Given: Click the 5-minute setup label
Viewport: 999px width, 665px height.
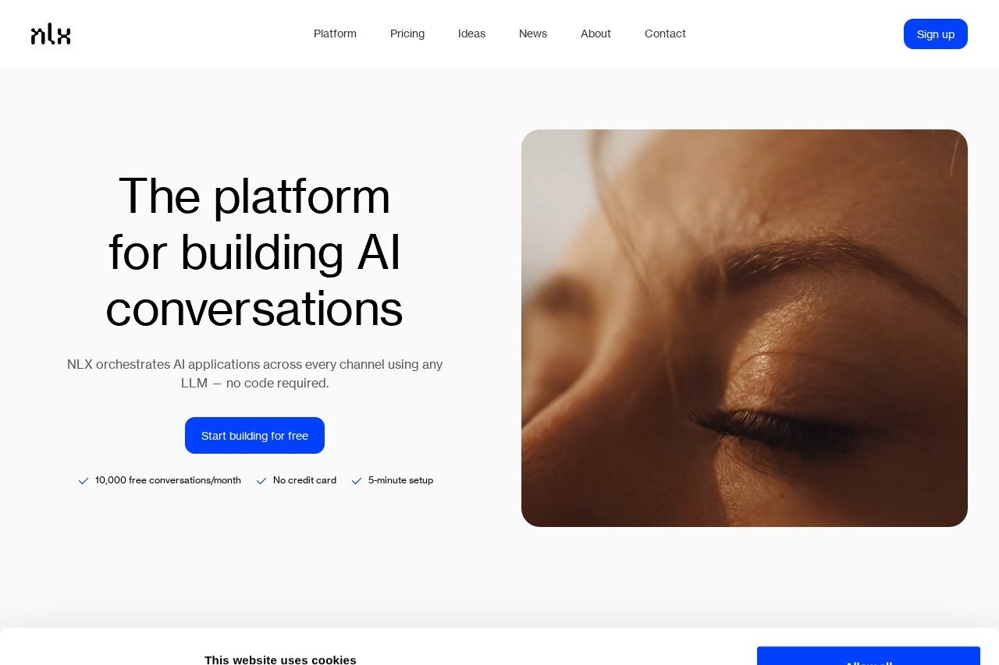Looking at the screenshot, I should click(400, 480).
